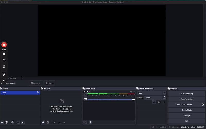This screenshot has height=129, width=206.
Task: Click the empty Sources help message
Action: [x=62, y=109]
